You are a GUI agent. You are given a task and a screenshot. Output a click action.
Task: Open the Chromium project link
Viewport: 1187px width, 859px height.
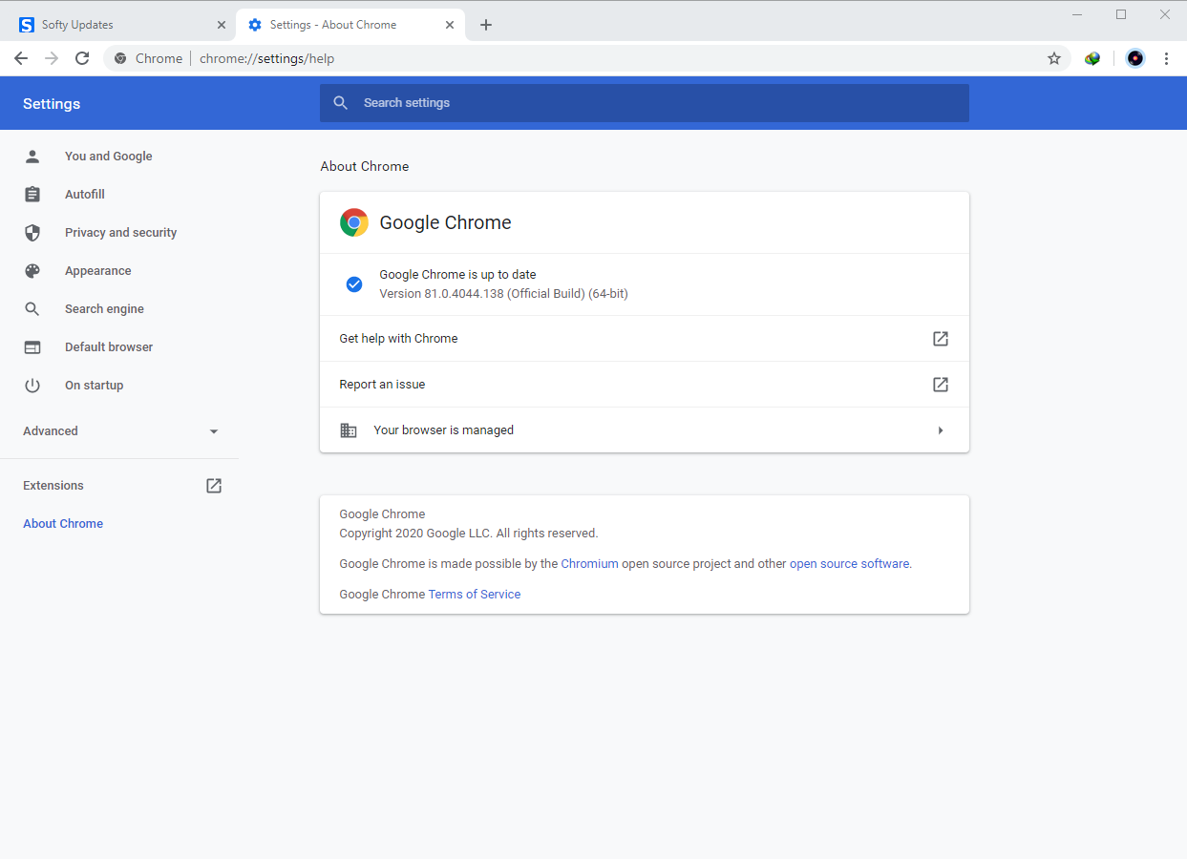click(x=589, y=564)
